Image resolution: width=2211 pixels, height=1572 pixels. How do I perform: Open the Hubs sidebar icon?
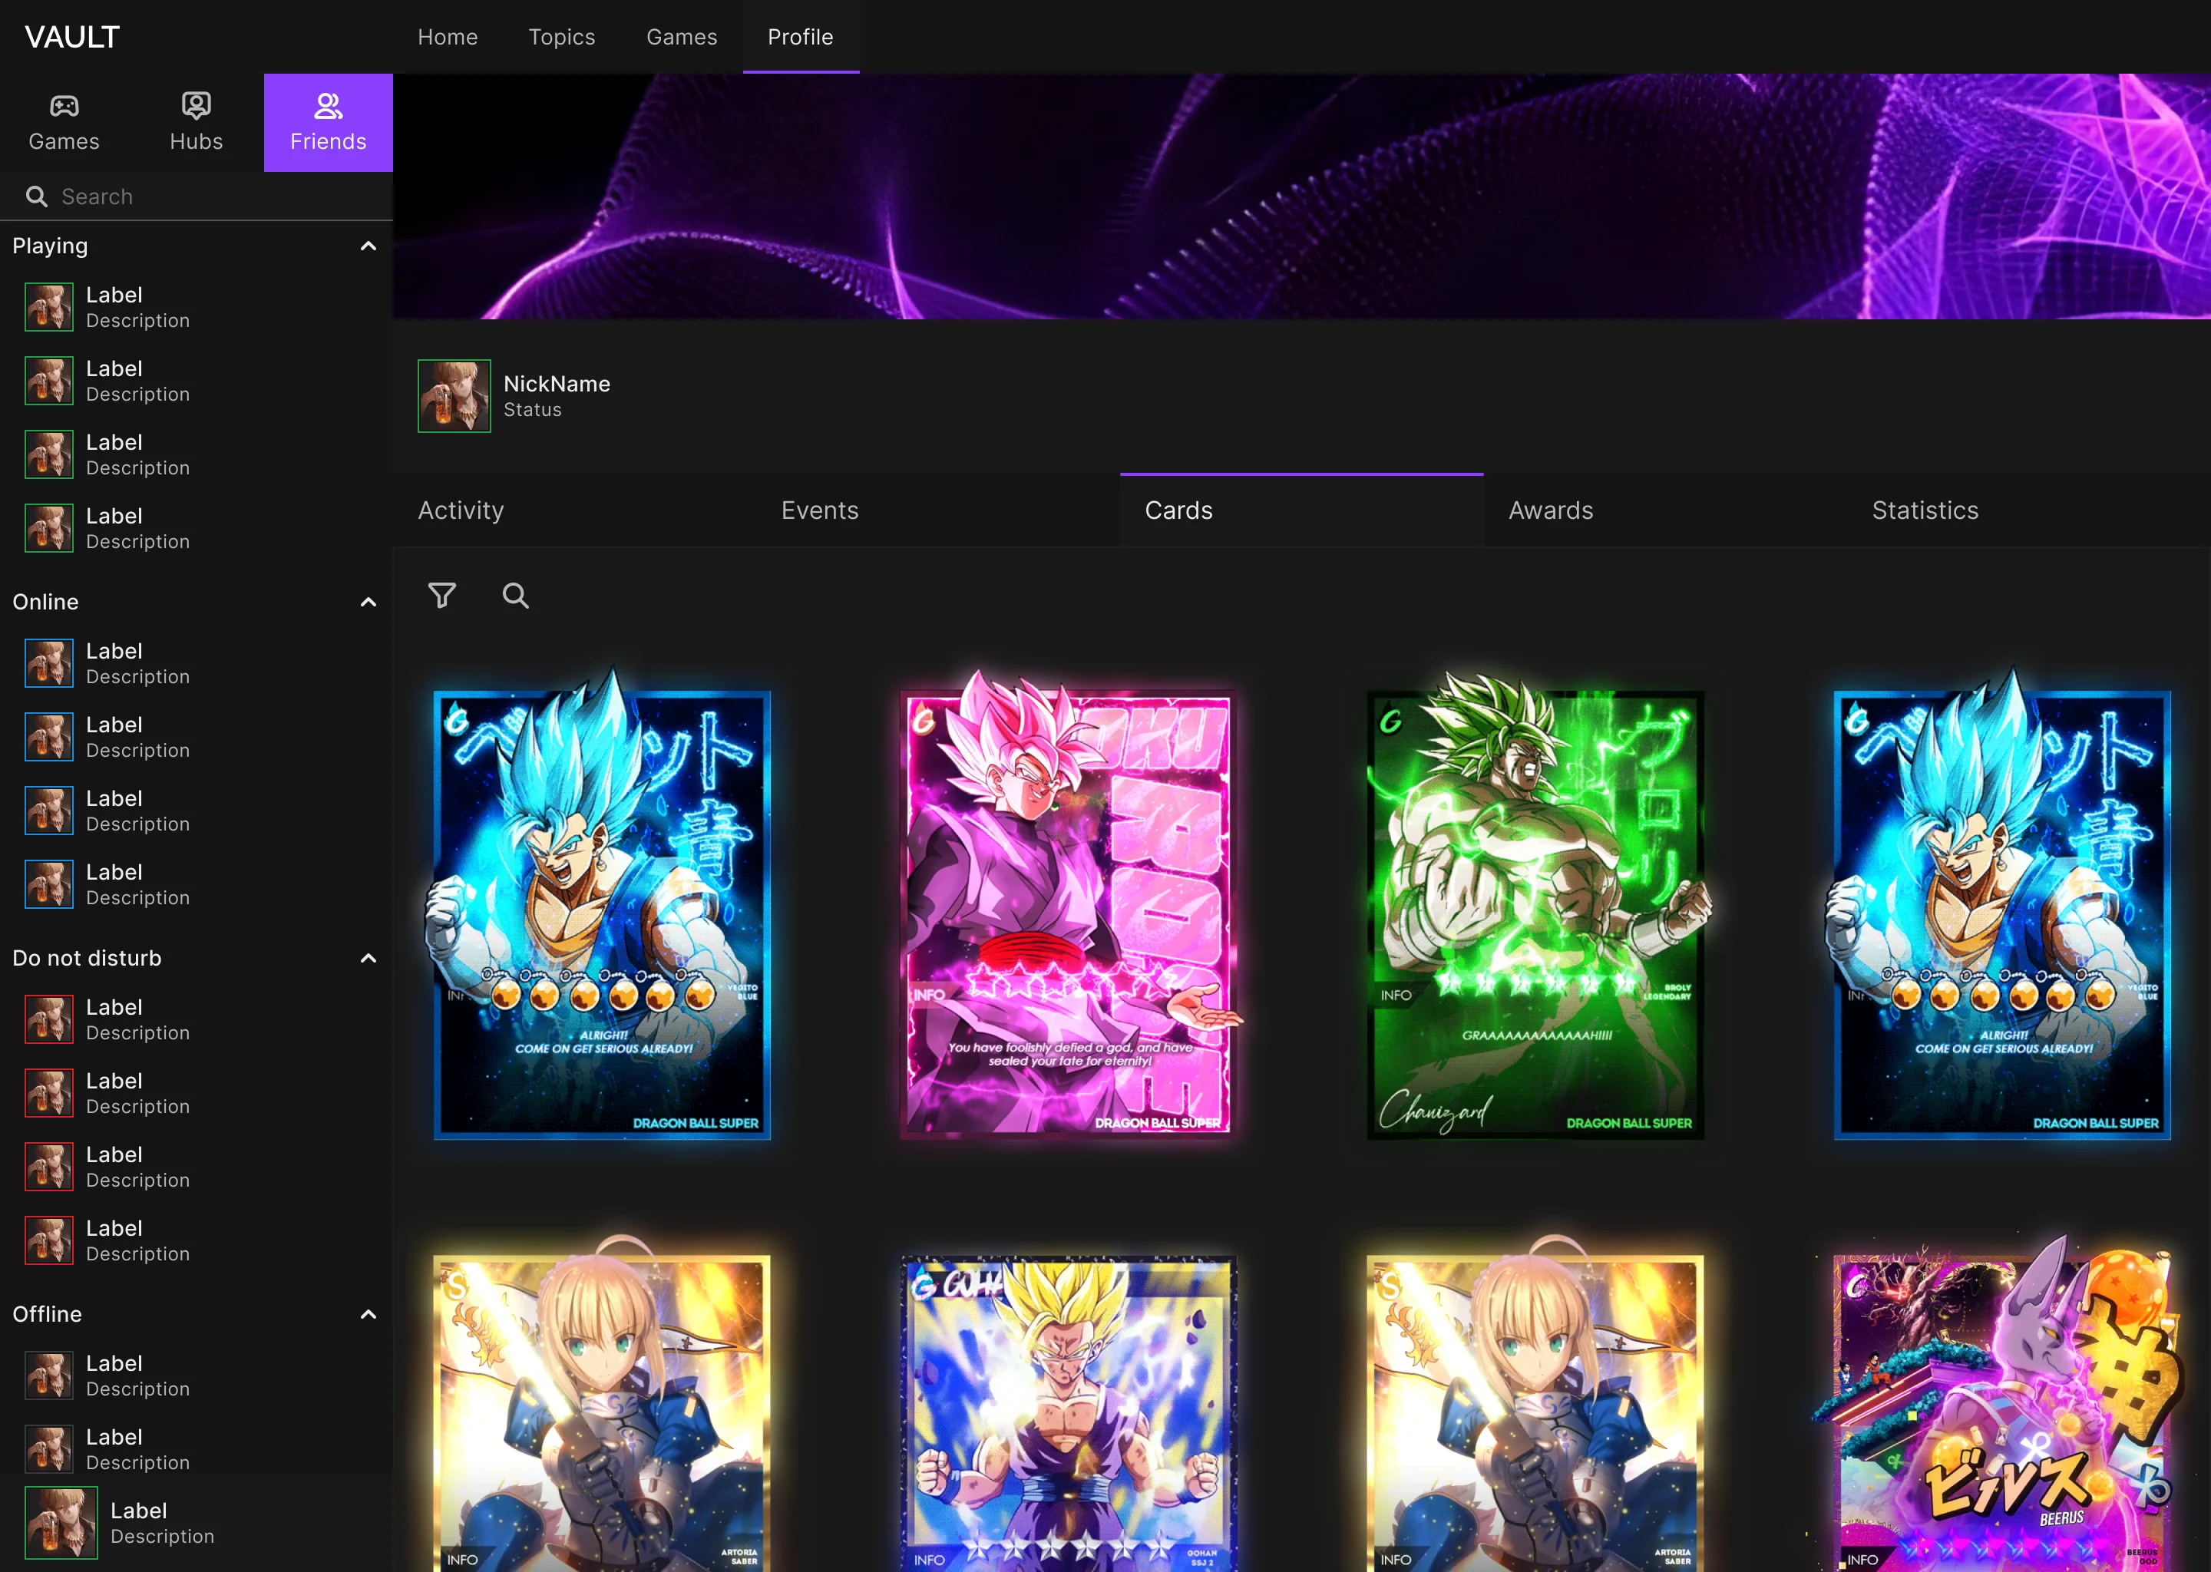tap(197, 123)
